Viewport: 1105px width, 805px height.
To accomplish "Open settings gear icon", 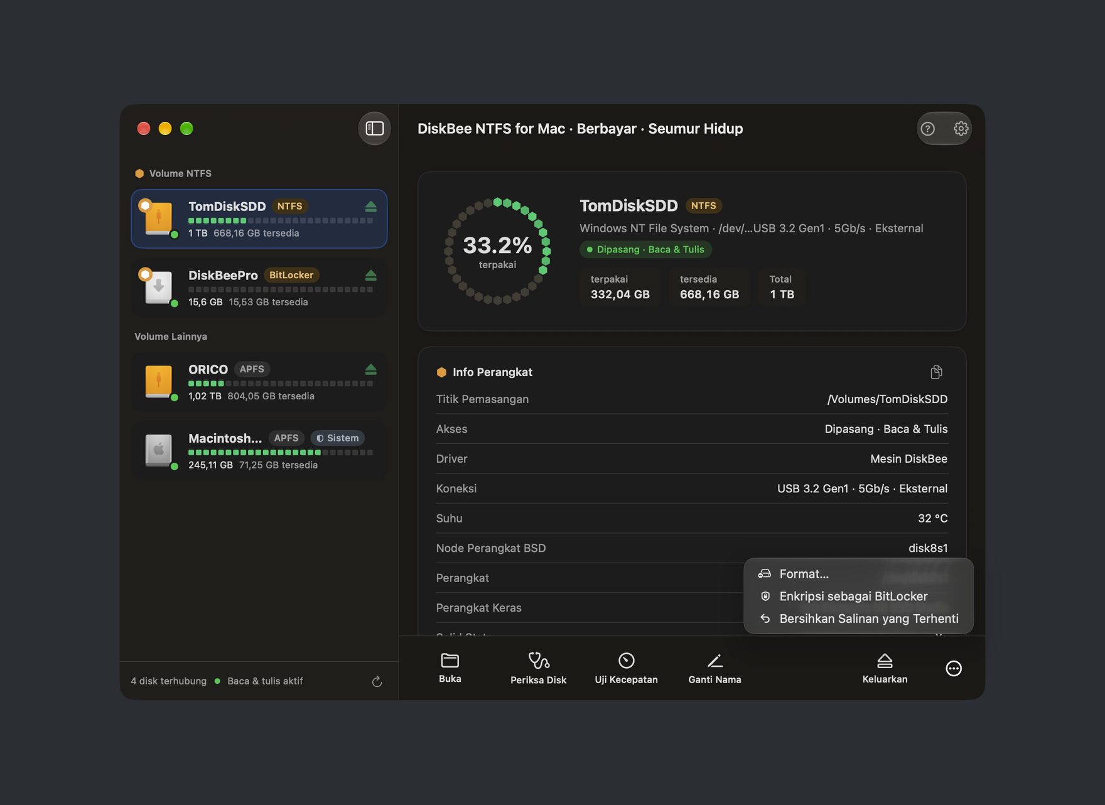I will [961, 129].
